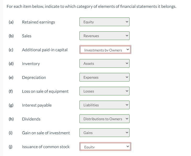Expand the Losses dropdown for equipment sale
The width and height of the screenshot is (191, 156).
pos(105,91)
